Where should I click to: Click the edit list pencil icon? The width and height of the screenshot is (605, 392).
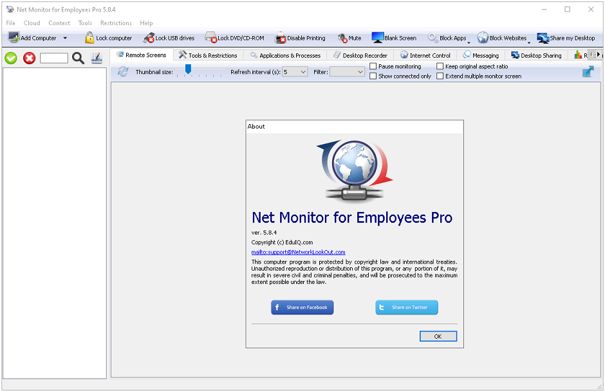pos(97,58)
